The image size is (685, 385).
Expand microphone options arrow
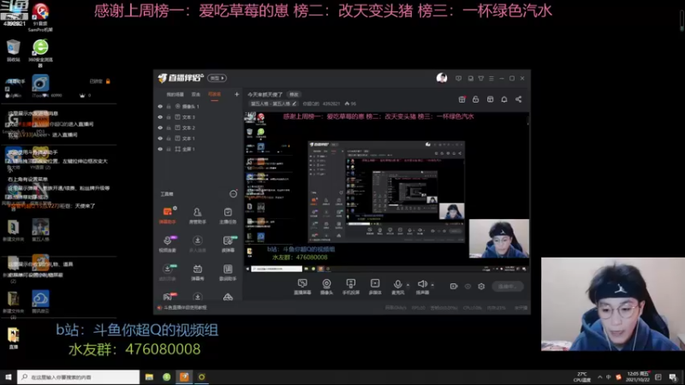pos(408,285)
